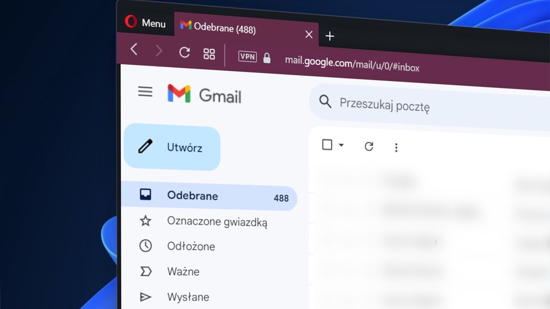Open the three-dot more options menu
Screen dimensions: 550x309
[396, 148]
